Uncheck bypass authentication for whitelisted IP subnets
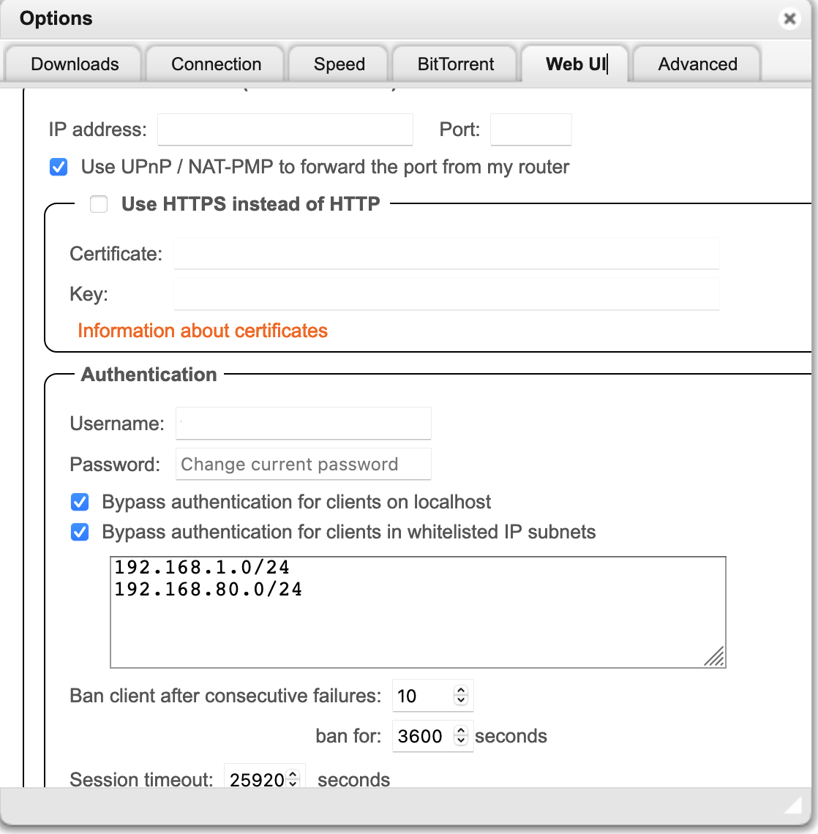This screenshot has height=834, width=818. pyautogui.click(x=79, y=532)
